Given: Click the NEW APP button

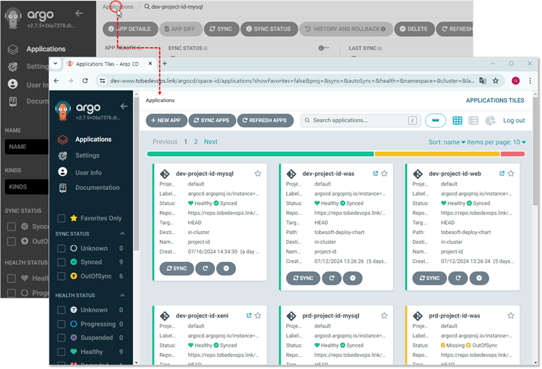Looking at the screenshot, I should 166,121.
